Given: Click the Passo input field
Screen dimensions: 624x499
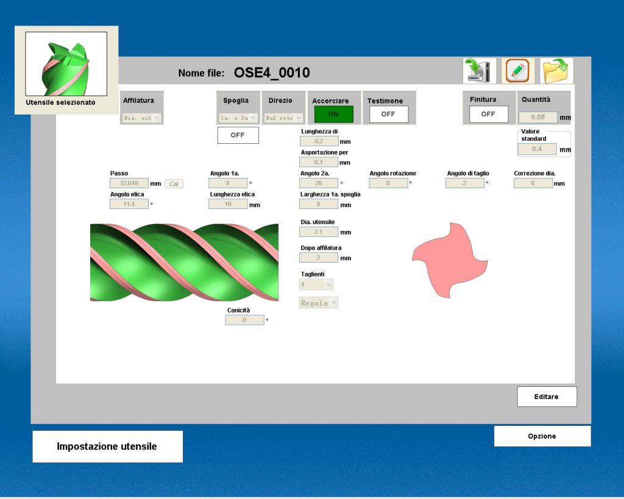Looking at the screenshot, I should pyautogui.click(x=129, y=183).
